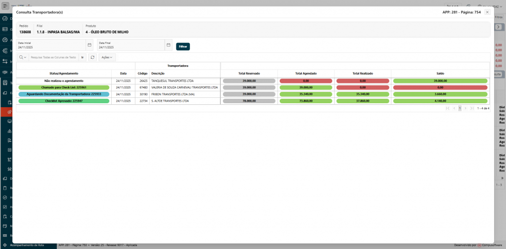Click the report refresh icon
506x249 pixels.
(x=92, y=57)
